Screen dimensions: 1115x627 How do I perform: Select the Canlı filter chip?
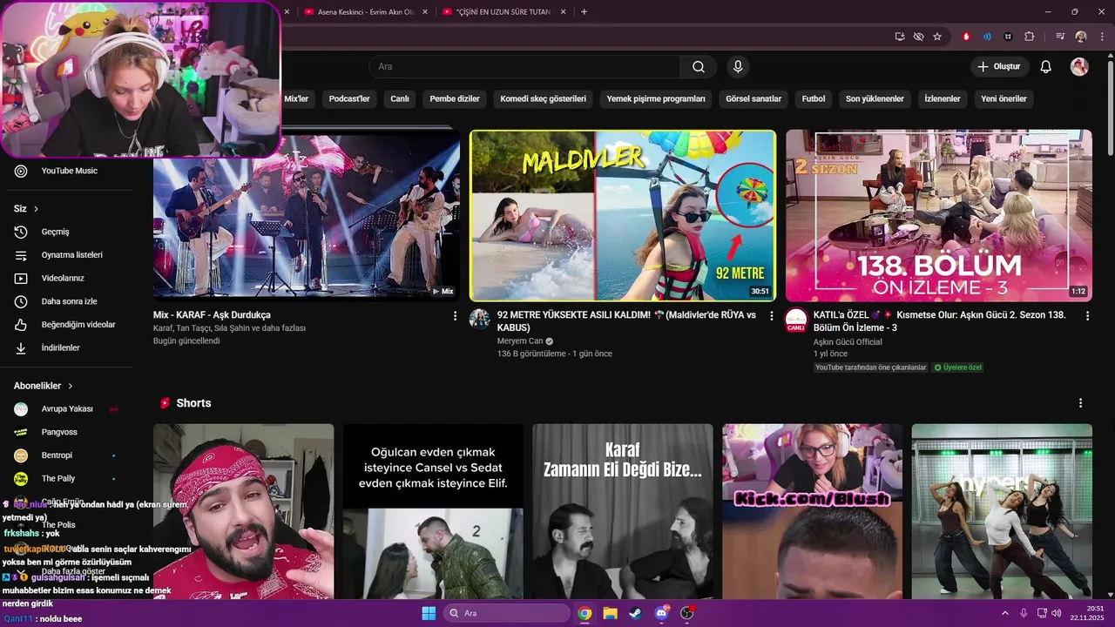click(x=400, y=99)
